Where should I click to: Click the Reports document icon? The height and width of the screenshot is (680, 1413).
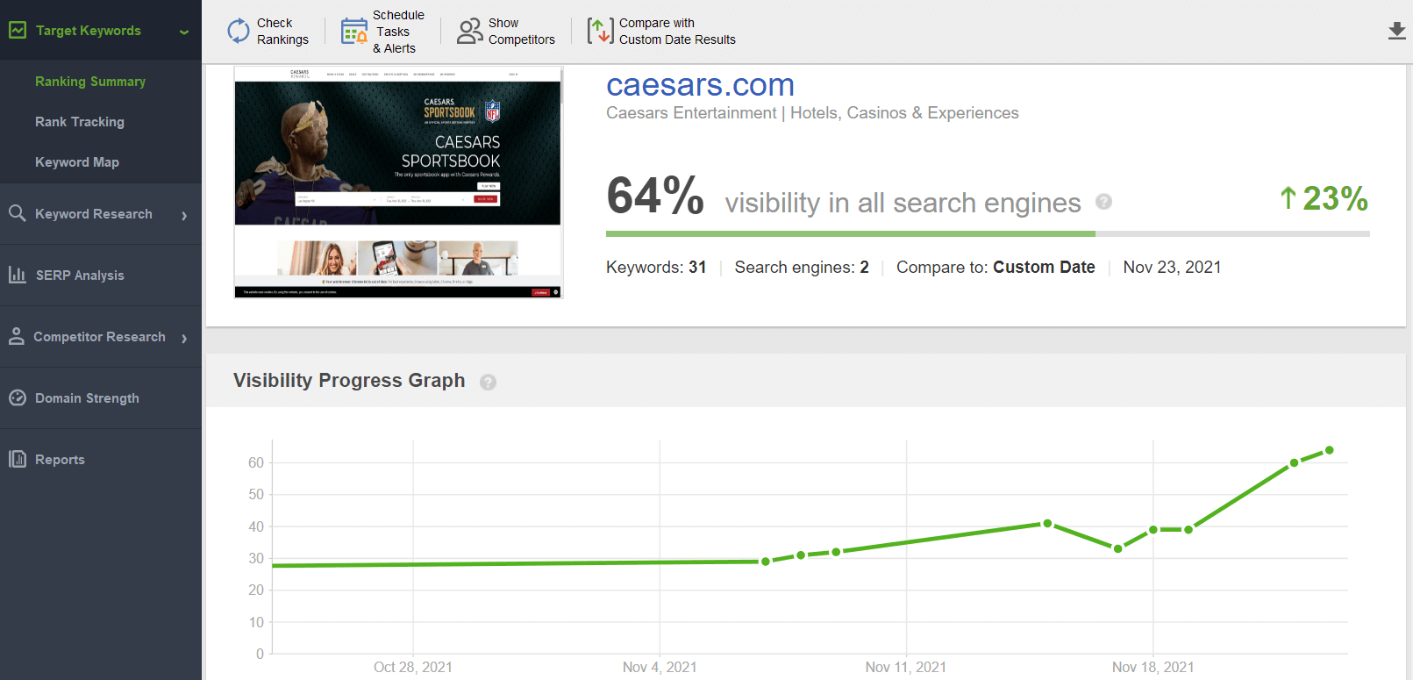tap(18, 459)
